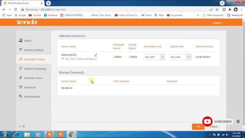Reload the router page

click(x=15, y=10)
